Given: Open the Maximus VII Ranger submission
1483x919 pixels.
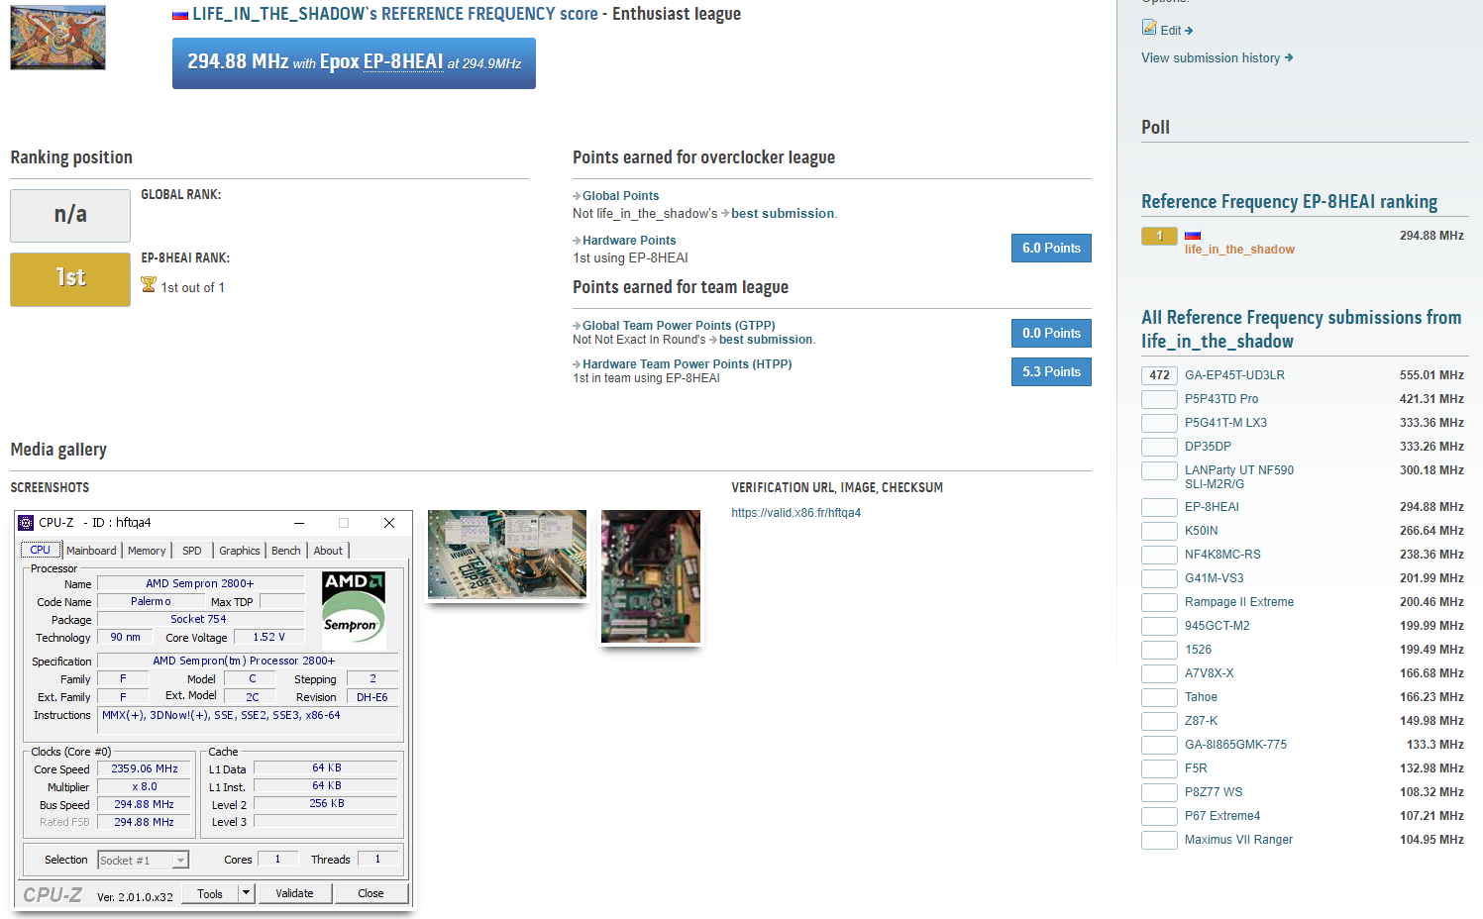Looking at the screenshot, I should [1238, 840].
